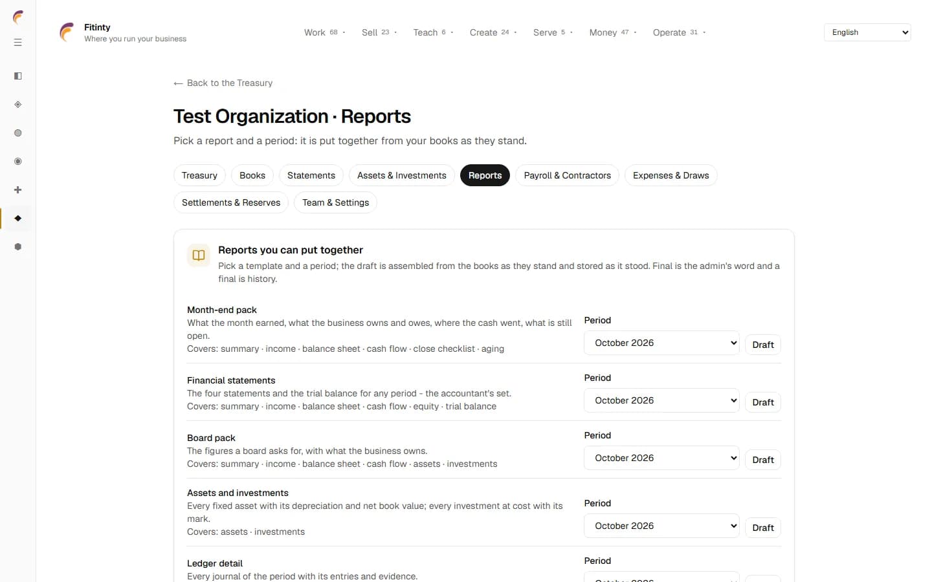Click the Fitinty logo atop the sidebar
Image resolution: width=932 pixels, height=582 pixels.
point(18,17)
